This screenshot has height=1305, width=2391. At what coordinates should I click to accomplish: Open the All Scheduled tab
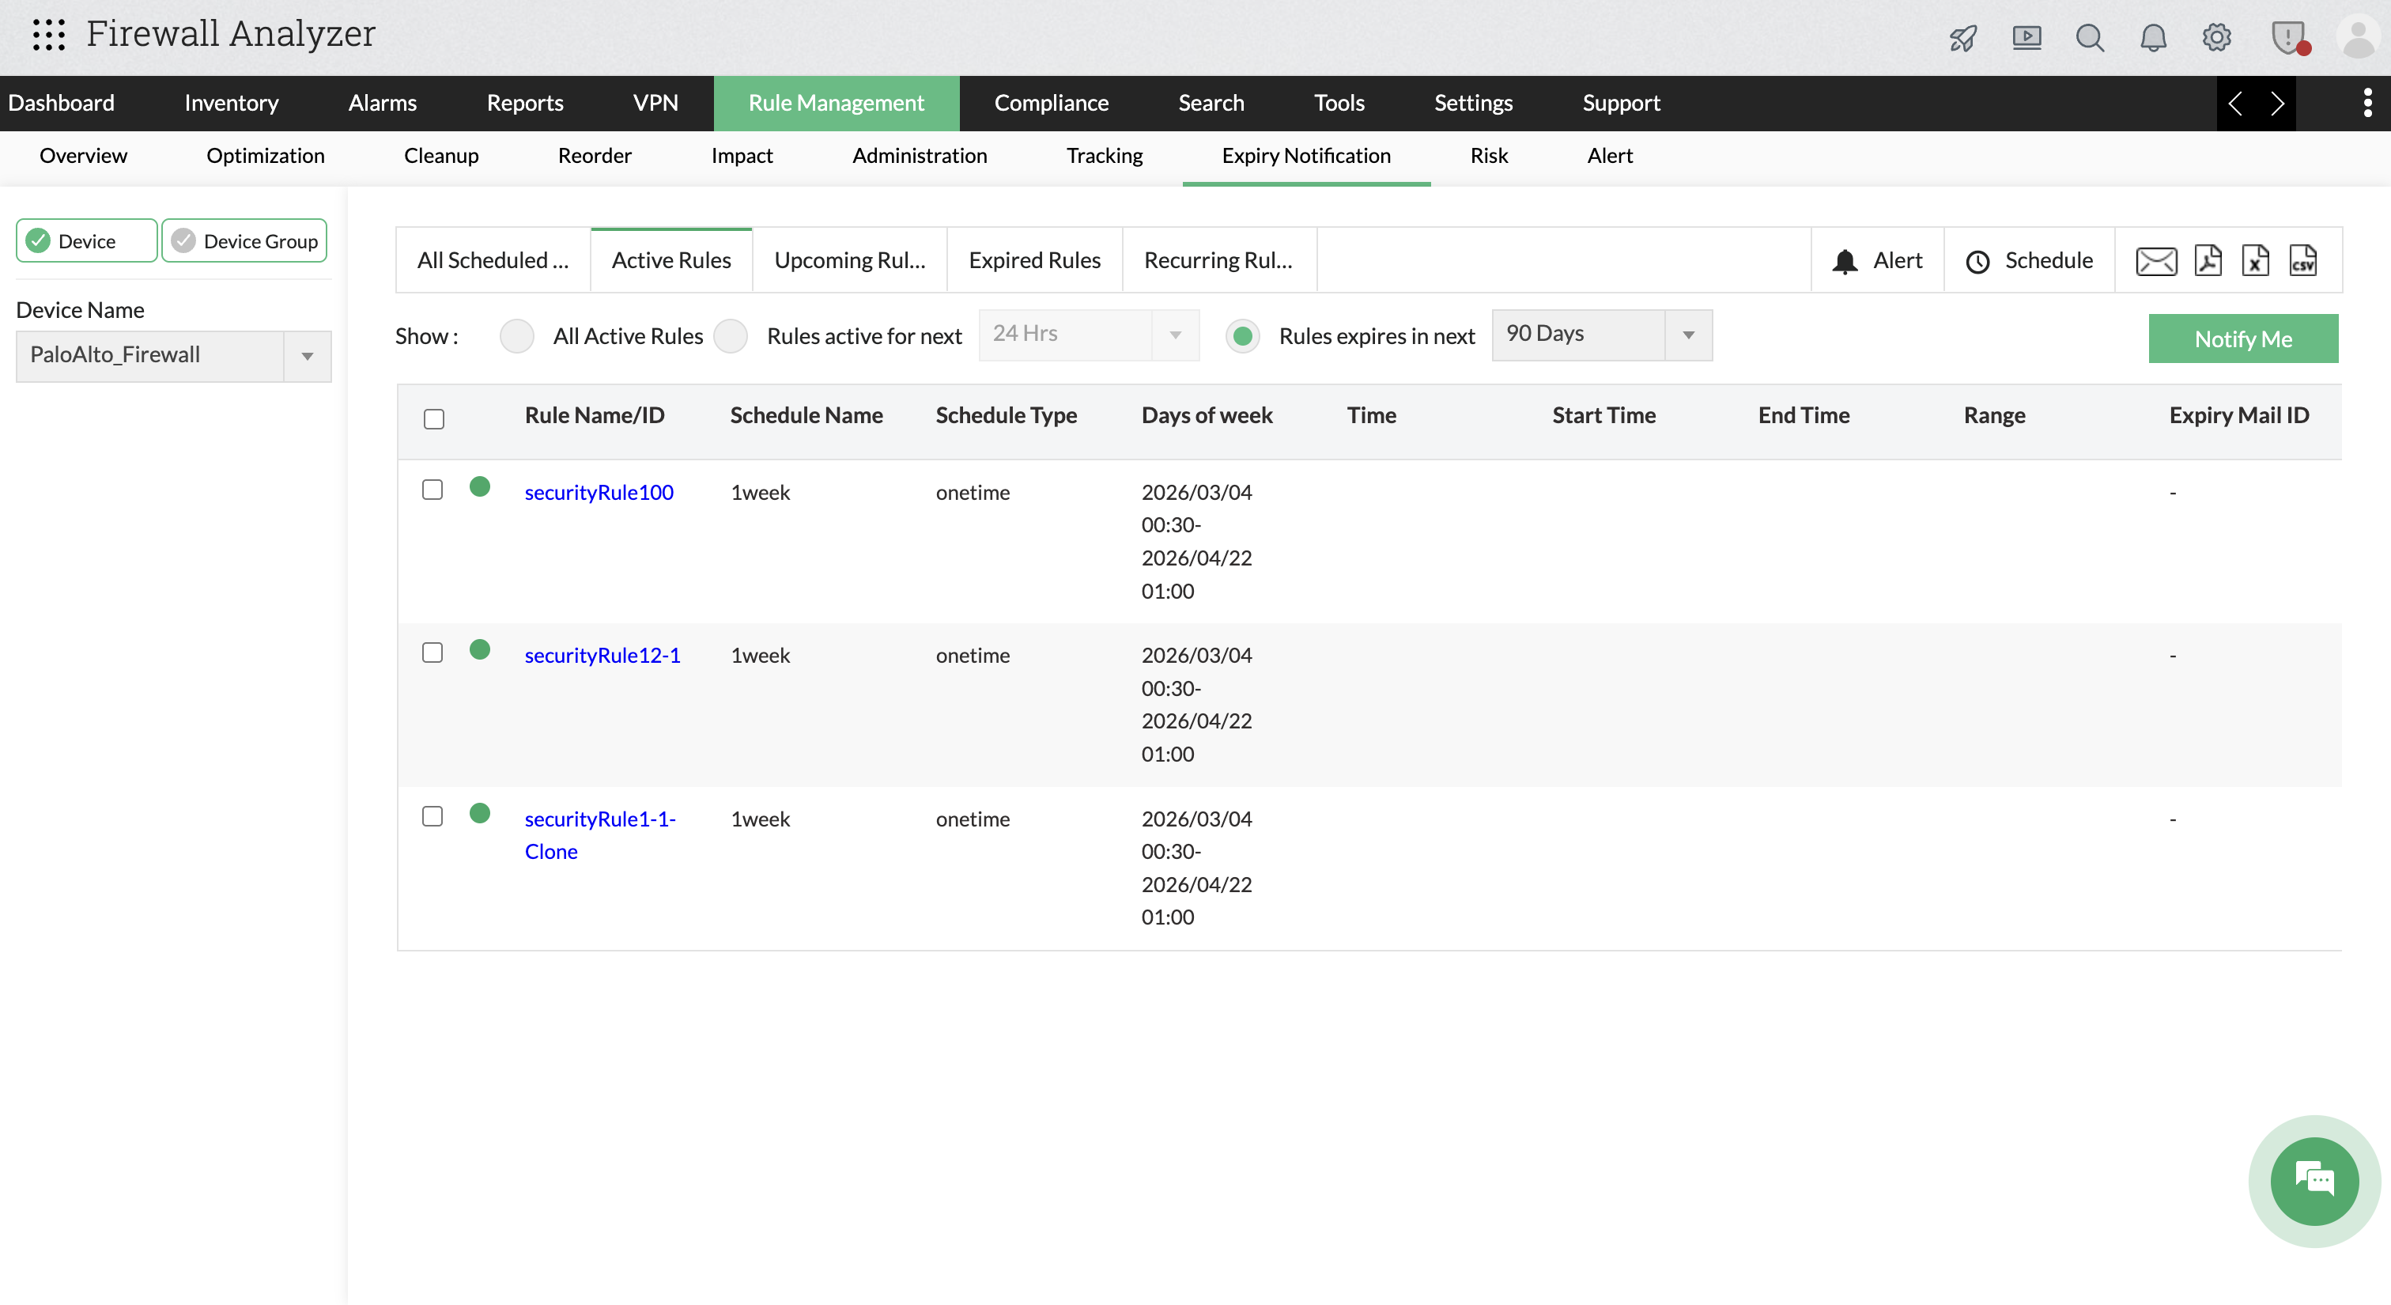493,261
